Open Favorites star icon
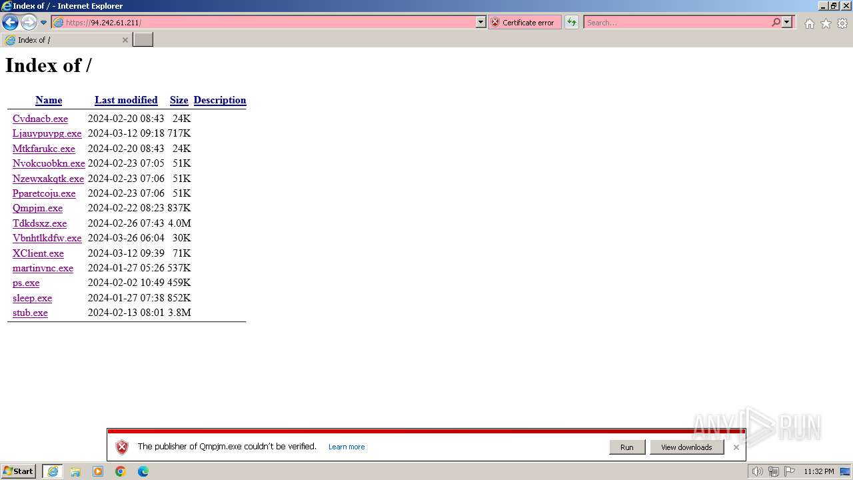 coord(826,23)
